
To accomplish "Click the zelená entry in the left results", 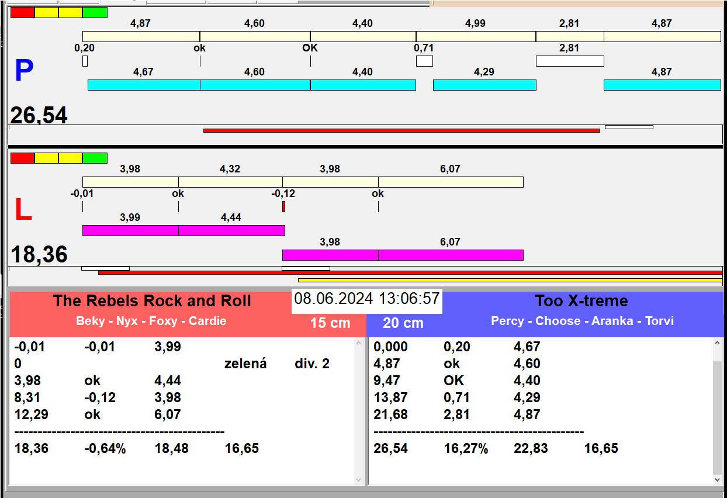I will pyautogui.click(x=245, y=364).
